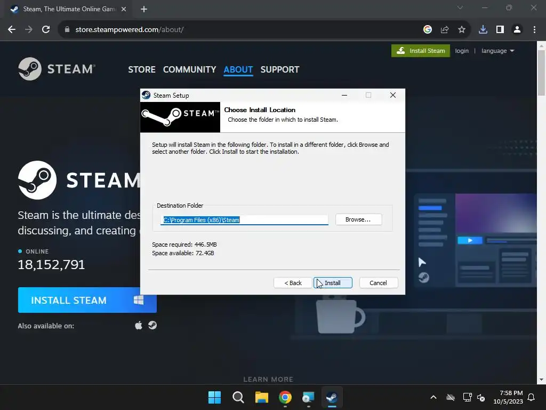546x410 pixels.
Task: Open the login link on Steam page
Action: 462,51
